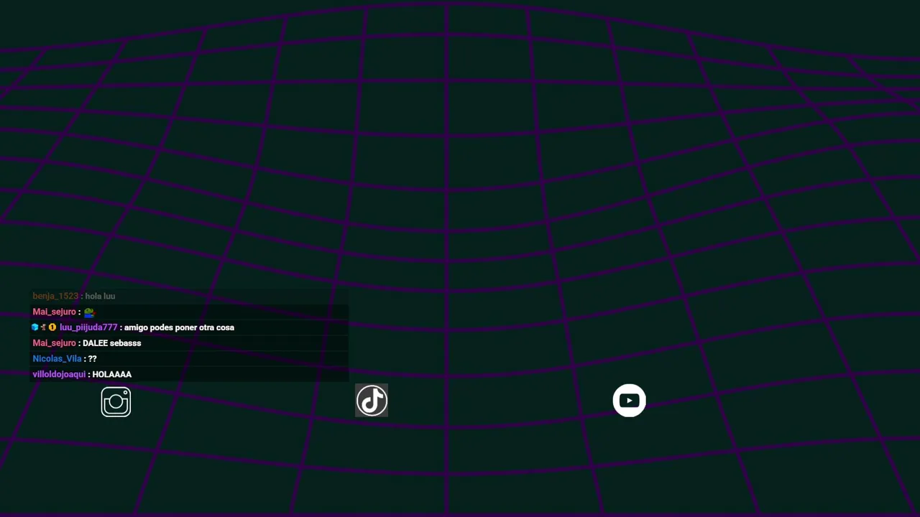Viewport: 920px width, 517px height.
Task: Click the Instagram logo icon
Action: (116, 402)
